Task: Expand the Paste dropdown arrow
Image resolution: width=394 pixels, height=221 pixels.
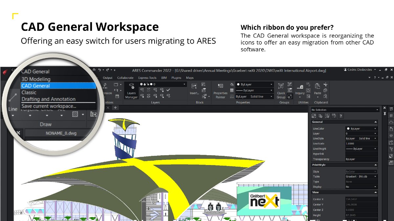Action: [317, 97]
